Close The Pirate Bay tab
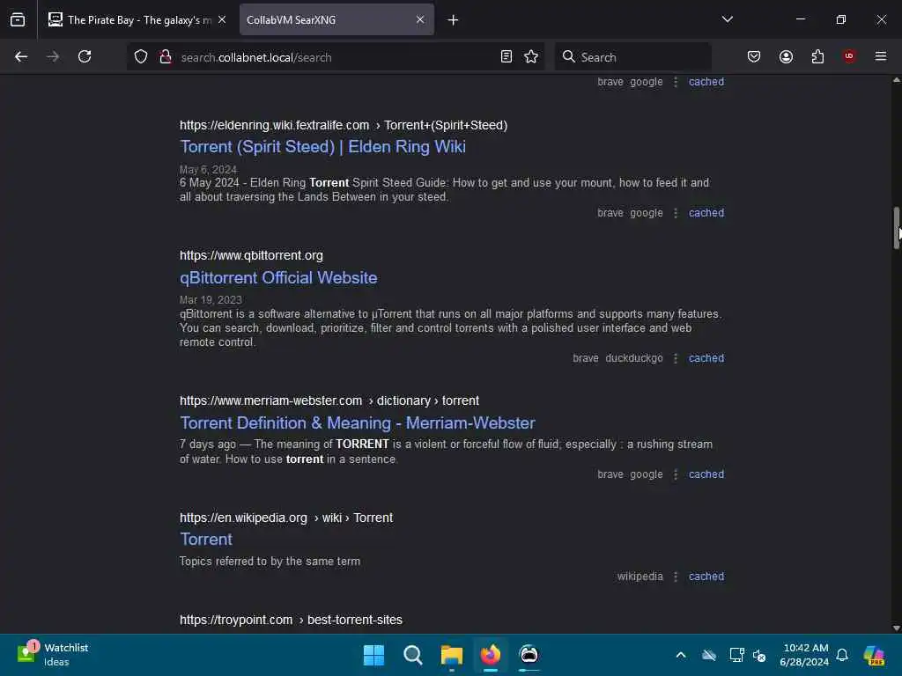The width and height of the screenshot is (902, 676). point(222,19)
